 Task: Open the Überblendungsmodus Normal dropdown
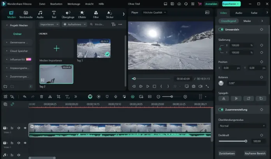click(242, 126)
